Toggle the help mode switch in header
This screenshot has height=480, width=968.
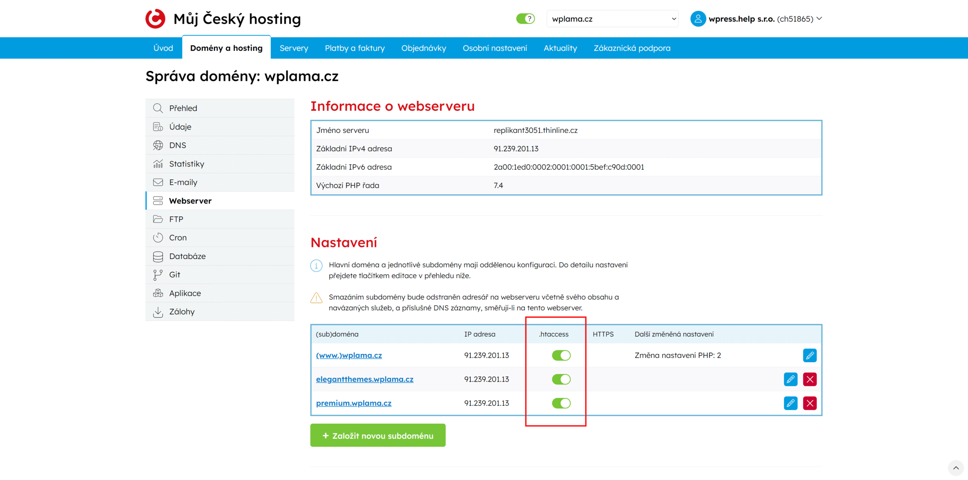coord(525,19)
